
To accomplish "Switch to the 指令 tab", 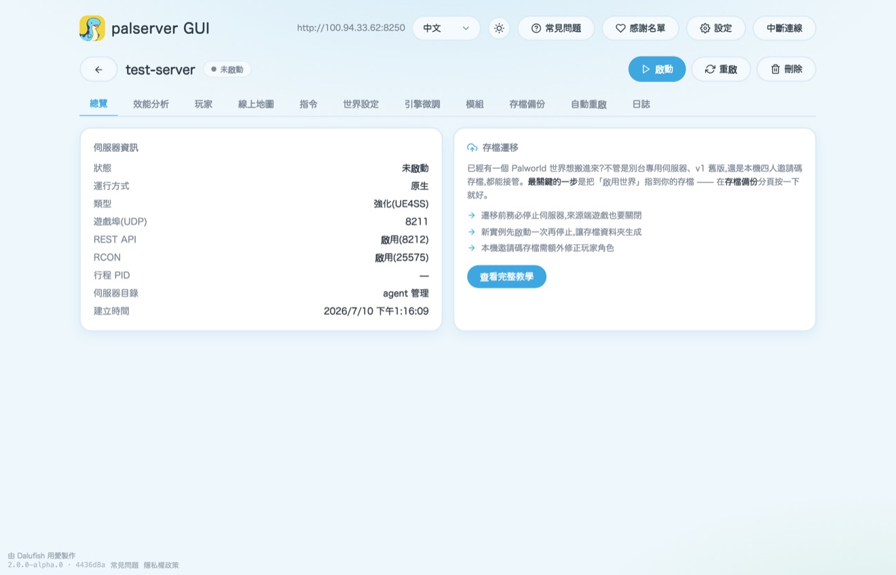I will click(x=308, y=104).
